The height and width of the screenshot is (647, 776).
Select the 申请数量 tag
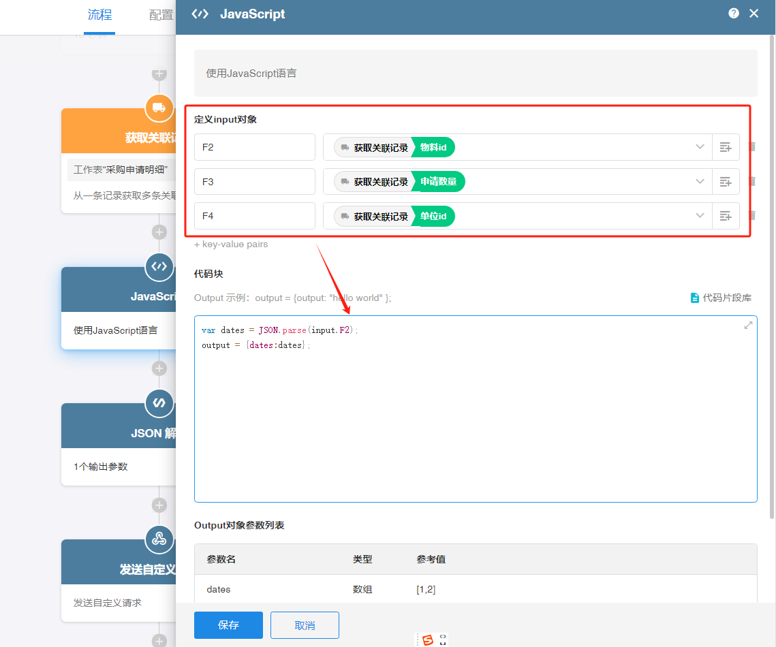(438, 182)
